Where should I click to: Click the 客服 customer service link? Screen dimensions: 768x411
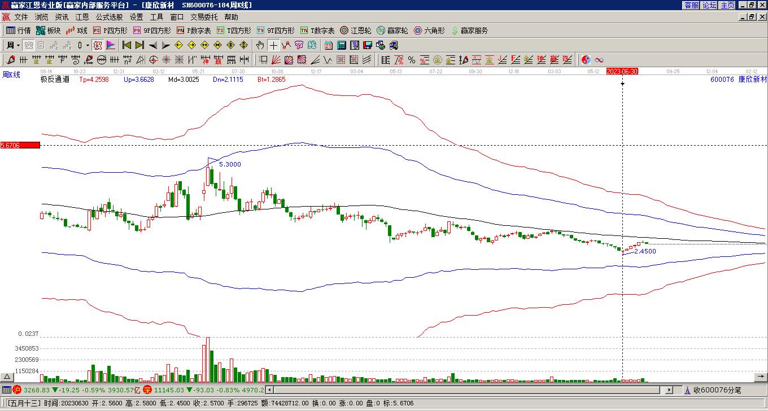691,5
